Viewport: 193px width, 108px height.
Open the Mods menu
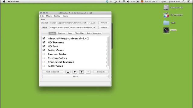(49, 16)
